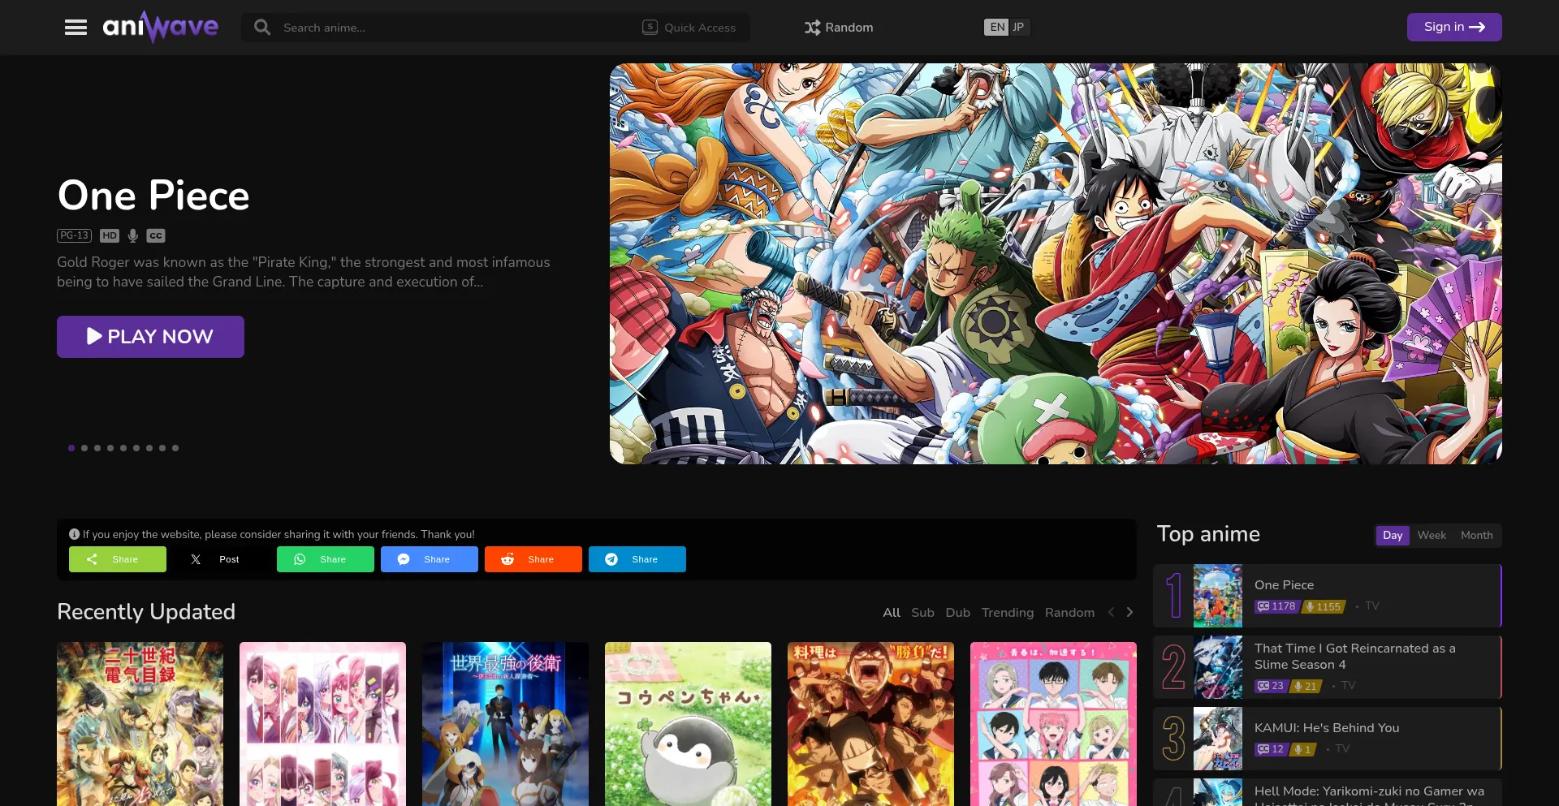
Task: Share via the Reddit button
Action: point(533,559)
